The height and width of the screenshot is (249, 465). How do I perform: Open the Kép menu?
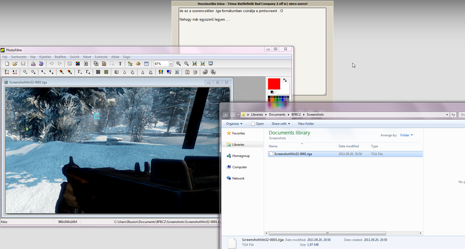click(33, 57)
